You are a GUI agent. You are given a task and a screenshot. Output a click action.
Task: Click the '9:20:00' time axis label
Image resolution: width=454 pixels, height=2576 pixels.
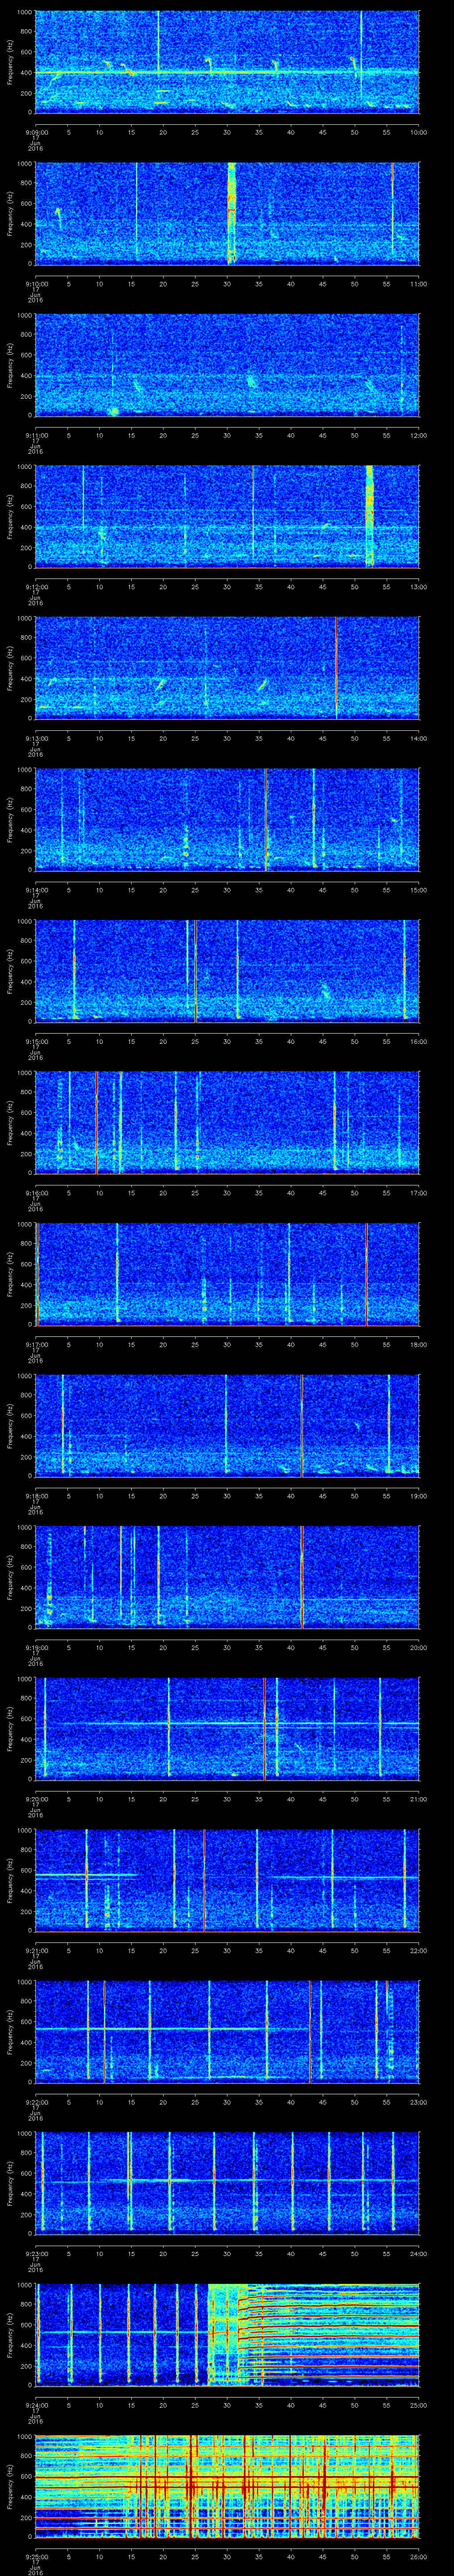(36, 1799)
